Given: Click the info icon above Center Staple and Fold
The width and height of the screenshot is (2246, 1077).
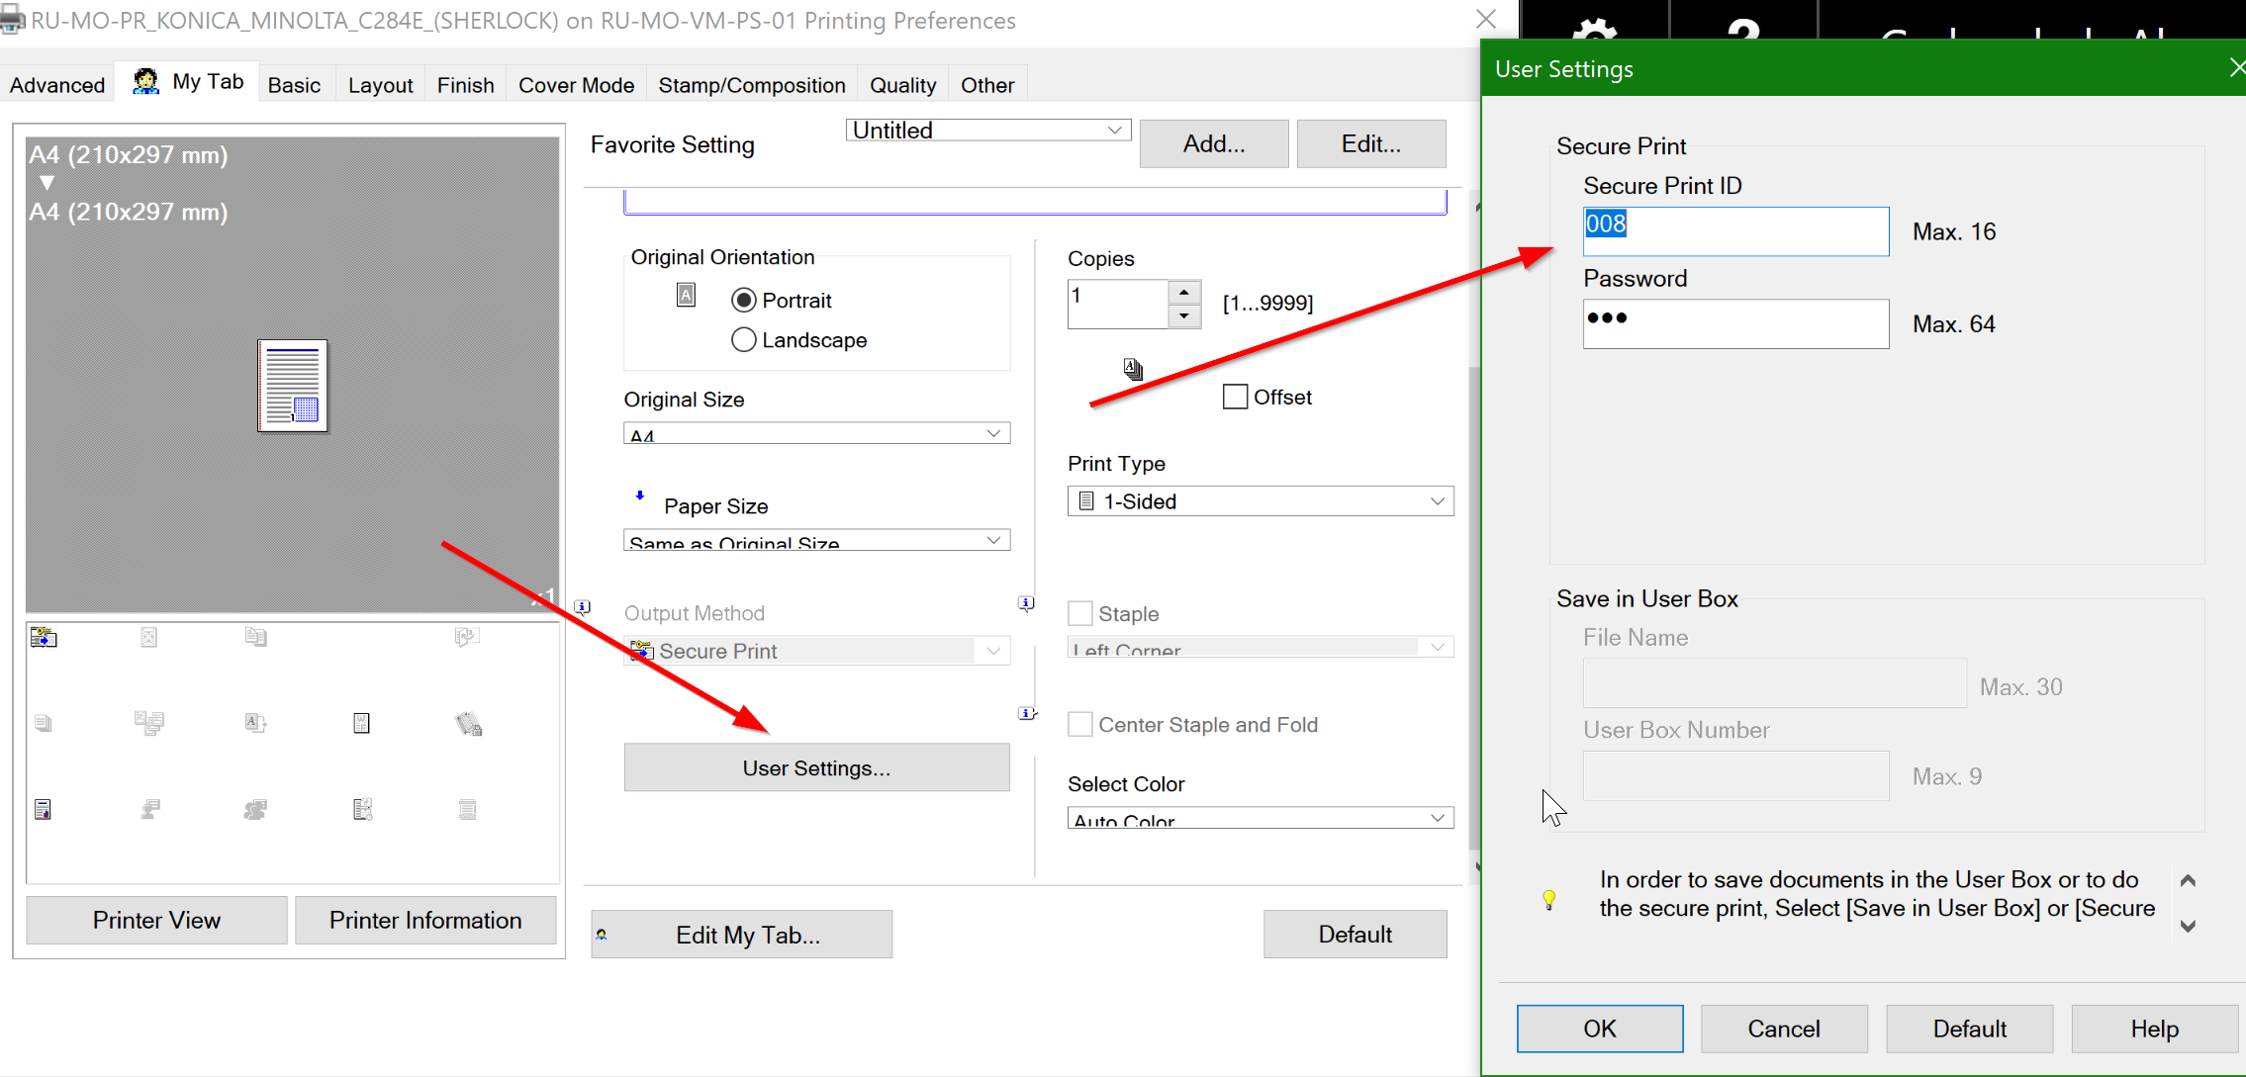Looking at the screenshot, I should pos(1026,713).
